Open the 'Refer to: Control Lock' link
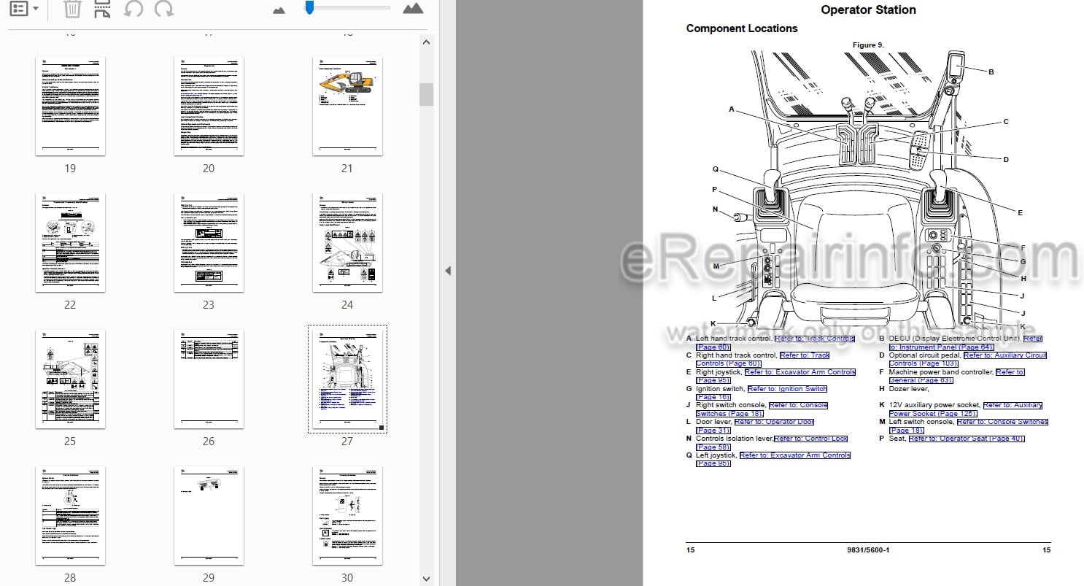This screenshot has height=586, width=1084. coord(811,439)
